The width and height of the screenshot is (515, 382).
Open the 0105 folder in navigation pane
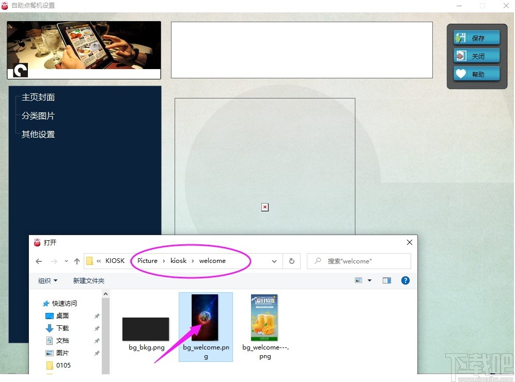click(x=58, y=366)
